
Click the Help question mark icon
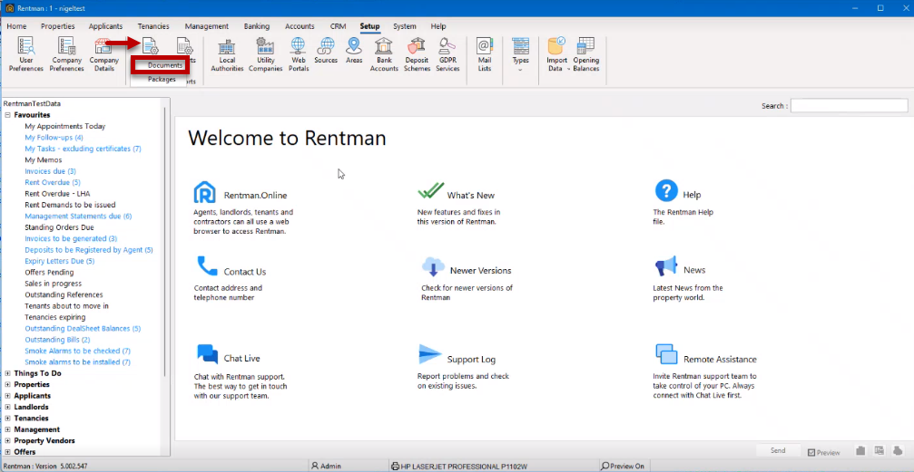(x=666, y=190)
